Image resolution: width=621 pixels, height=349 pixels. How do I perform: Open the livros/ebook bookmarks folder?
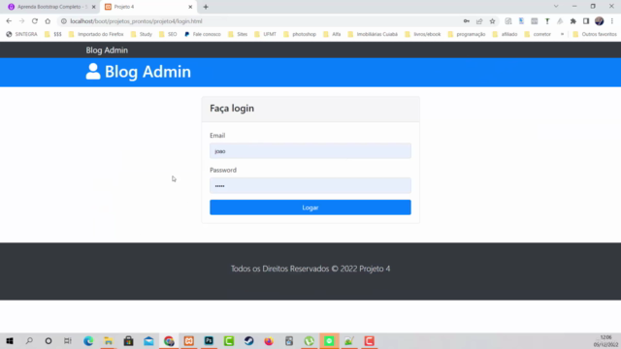423,35
